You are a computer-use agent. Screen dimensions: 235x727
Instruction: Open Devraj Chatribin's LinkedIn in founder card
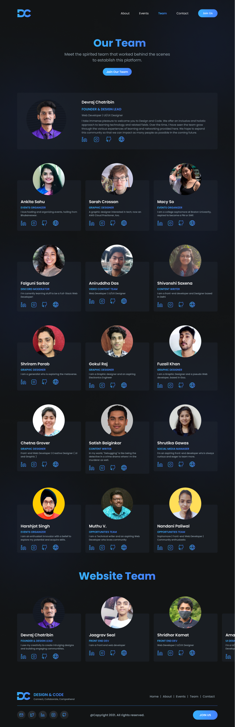tap(84, 139)
